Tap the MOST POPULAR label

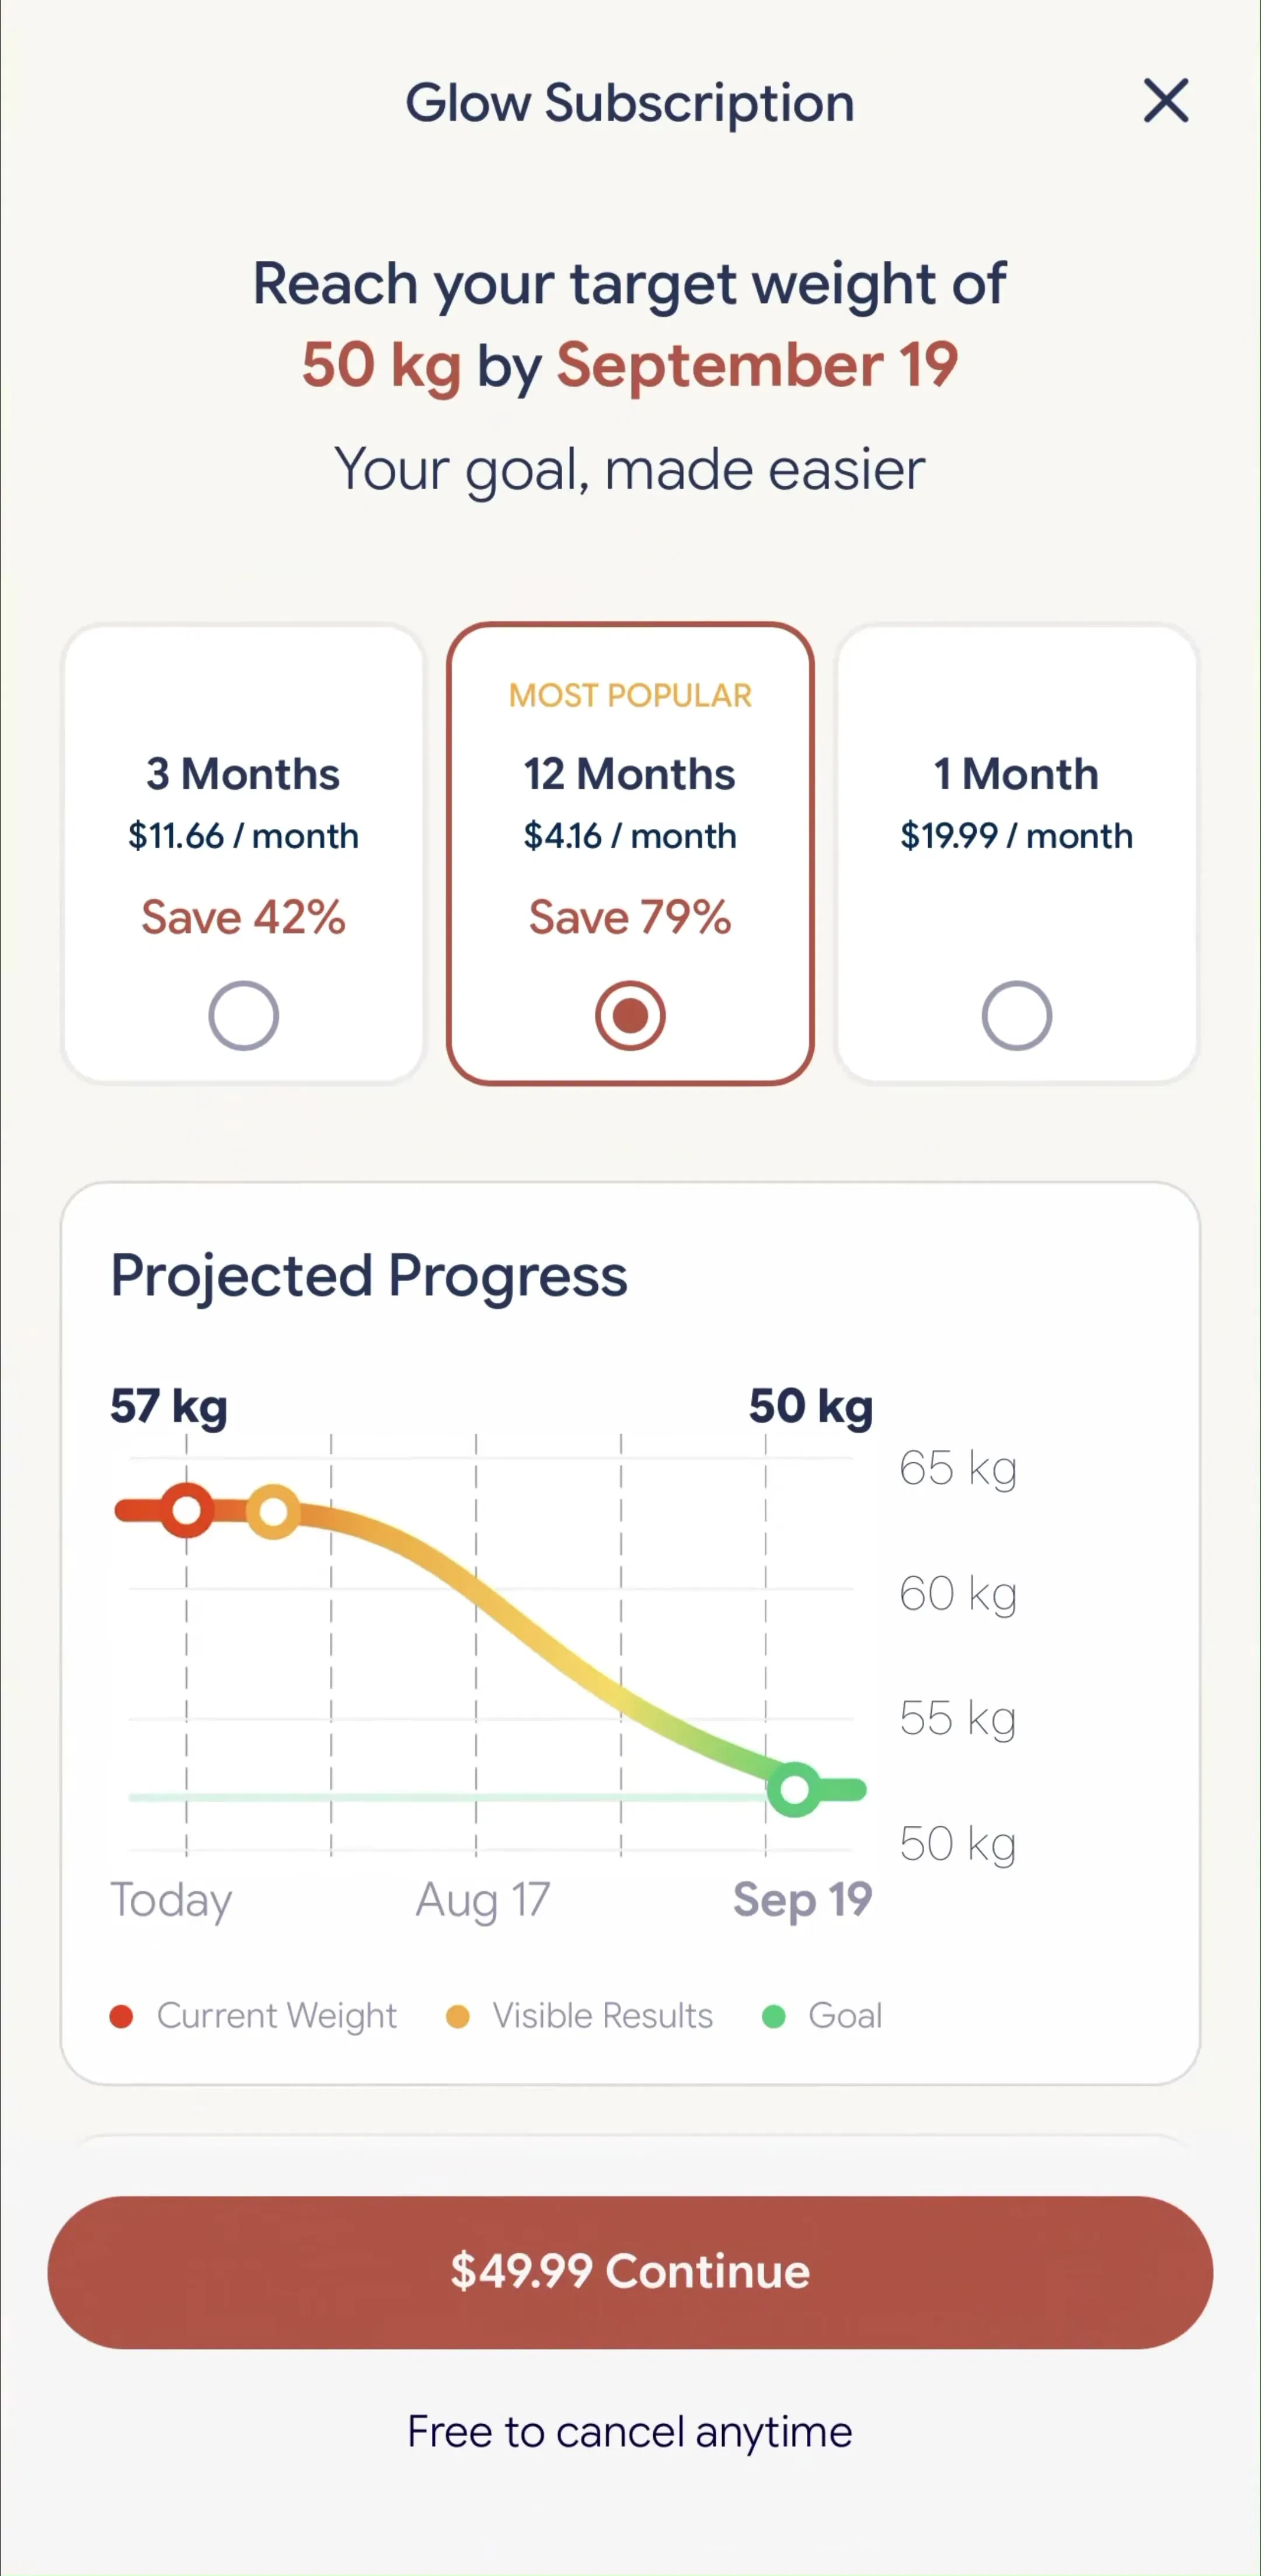[630, 695]
